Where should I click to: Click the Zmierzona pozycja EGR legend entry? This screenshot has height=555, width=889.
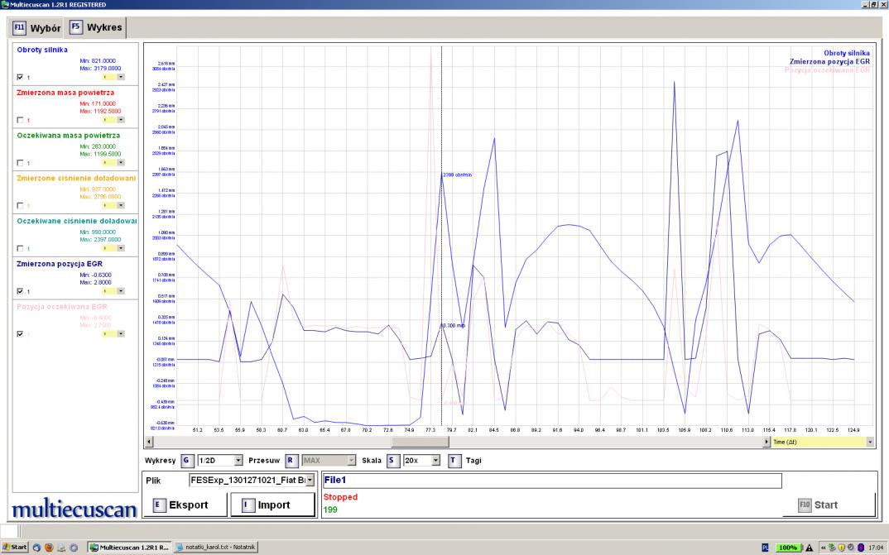pyautogui.click(x=829, y=61)
